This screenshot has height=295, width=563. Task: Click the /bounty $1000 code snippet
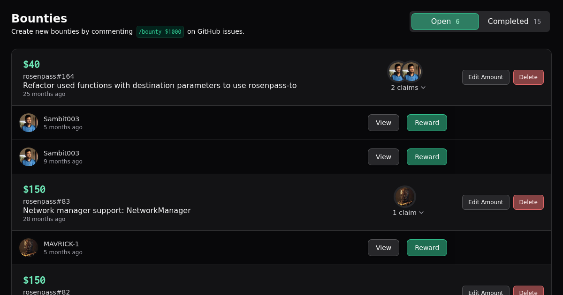pos(160,32)
